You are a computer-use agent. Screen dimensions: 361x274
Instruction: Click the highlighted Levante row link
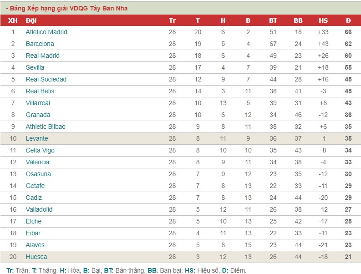[x=37, y=138]
